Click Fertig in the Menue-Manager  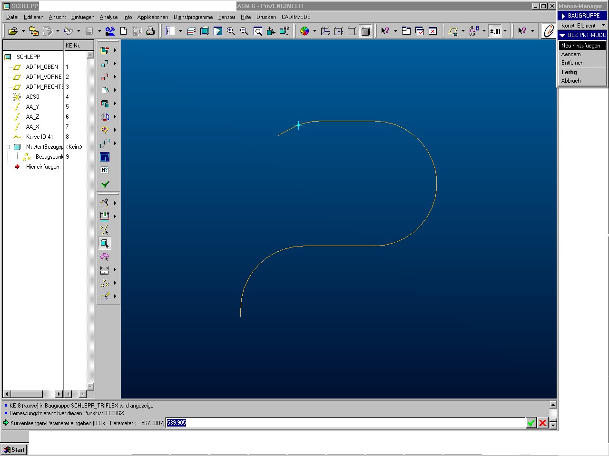(569, 72)
